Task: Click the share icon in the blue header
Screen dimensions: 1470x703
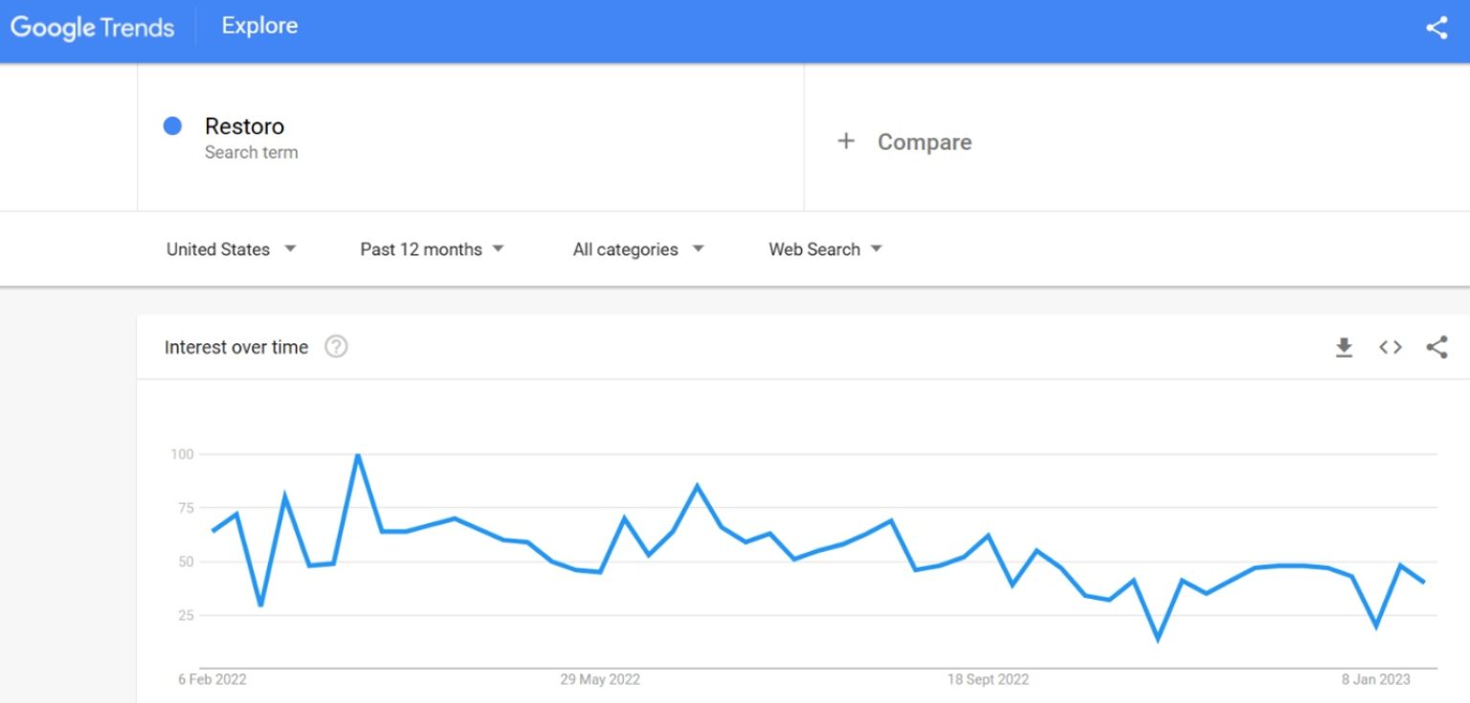Action: tap(1437, 28)
